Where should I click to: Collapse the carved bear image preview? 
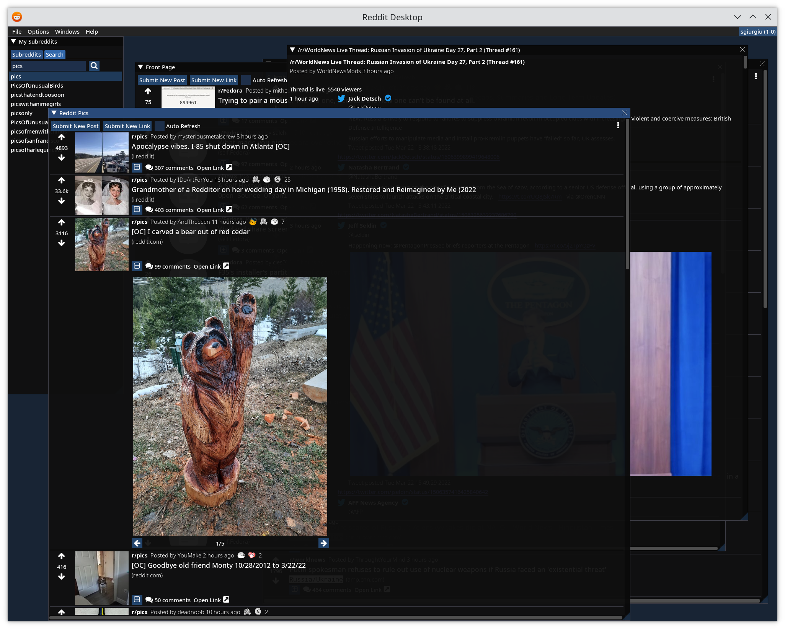click(x=137, y=266)
